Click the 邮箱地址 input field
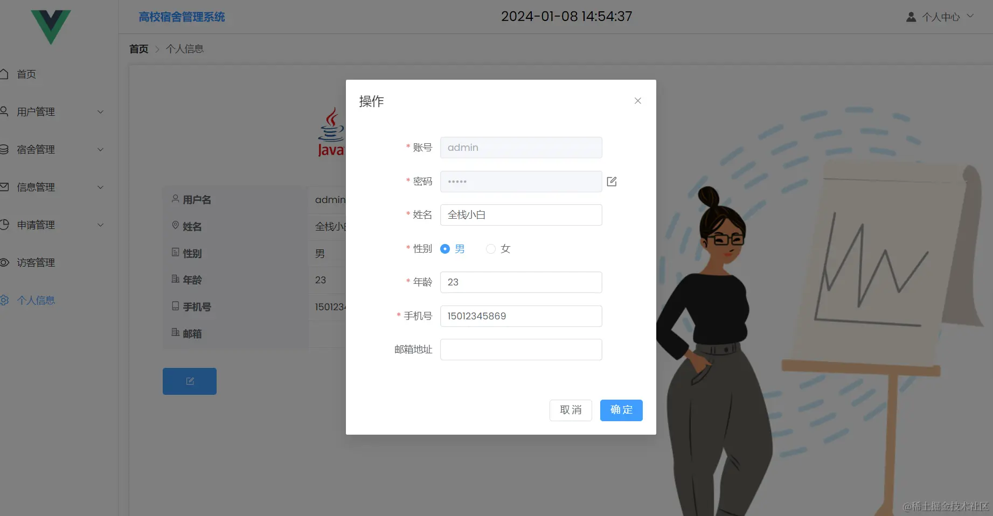 pyautogui.click(x=521, y=350)
